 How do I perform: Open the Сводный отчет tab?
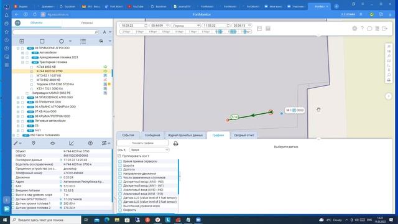[244, 135]
